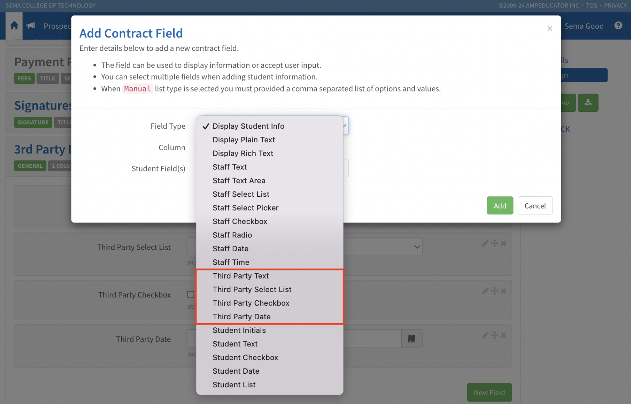The width and height of the screenshot is (631, 404).
Task: Toggle the Third Party Checkbox
Action: point(191,295)
